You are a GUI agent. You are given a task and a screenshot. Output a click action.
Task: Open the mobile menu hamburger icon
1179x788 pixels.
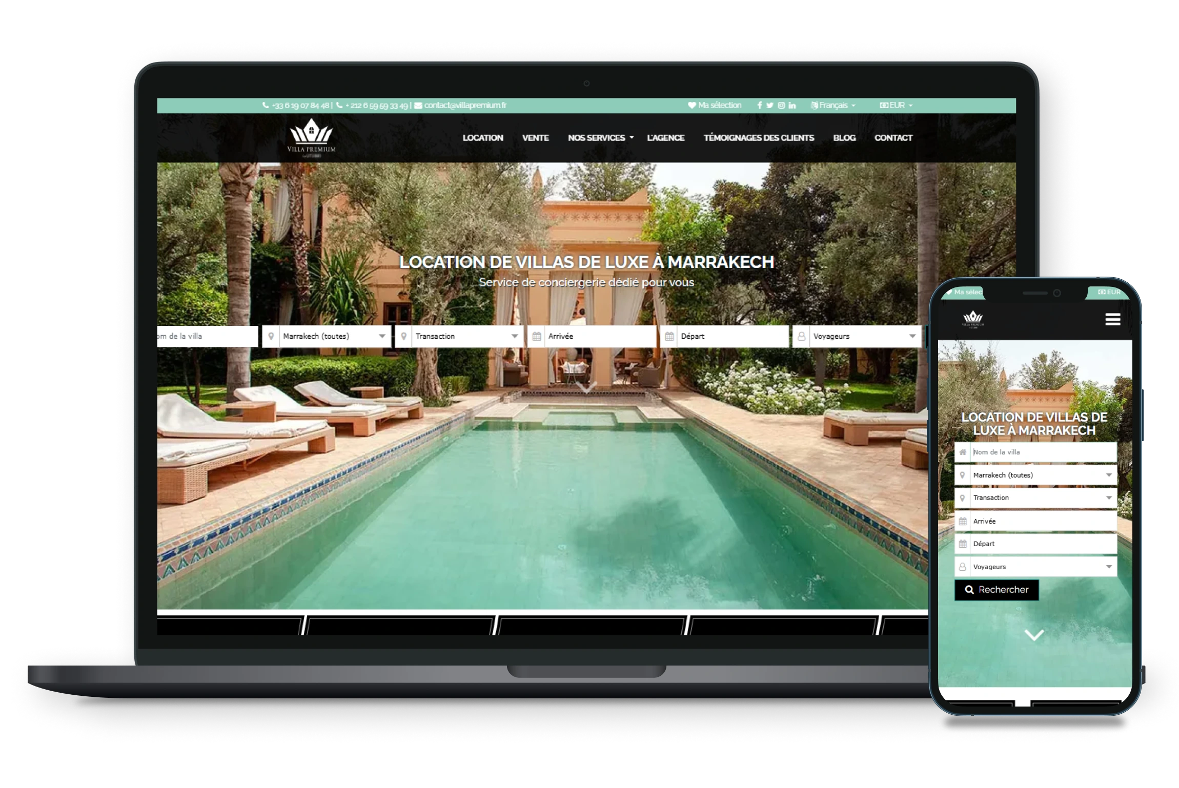(x=1110, y=319)
